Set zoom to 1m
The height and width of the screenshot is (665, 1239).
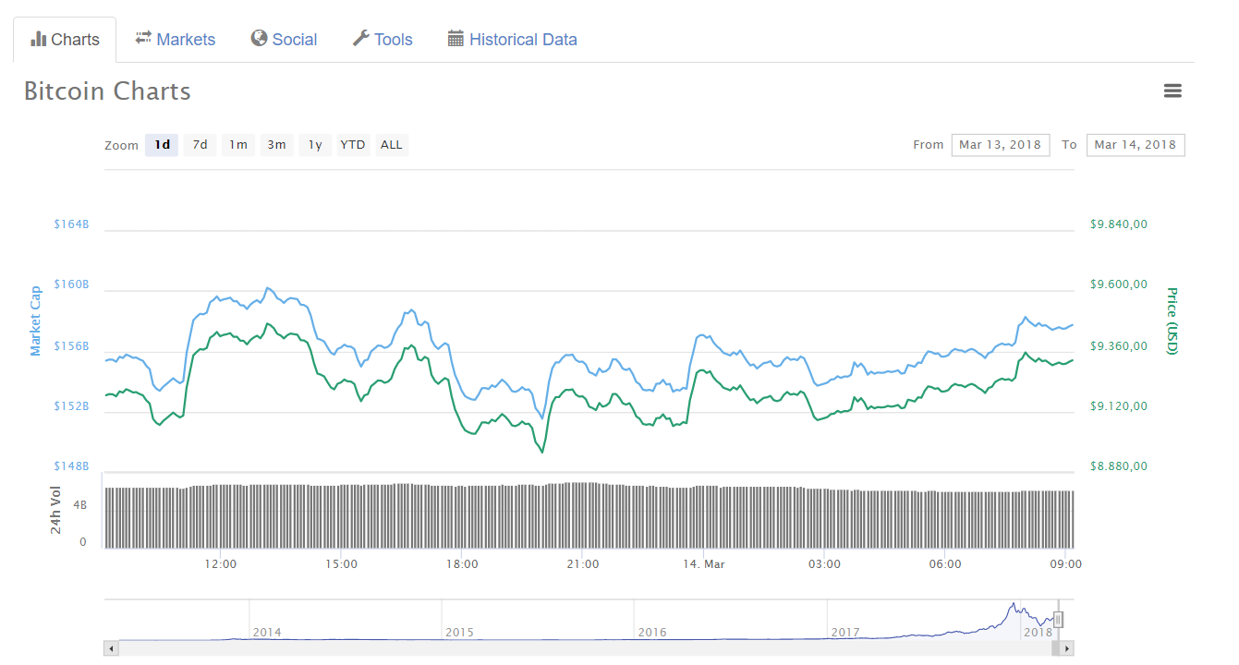pyautogui.click(x=238, y=145)
